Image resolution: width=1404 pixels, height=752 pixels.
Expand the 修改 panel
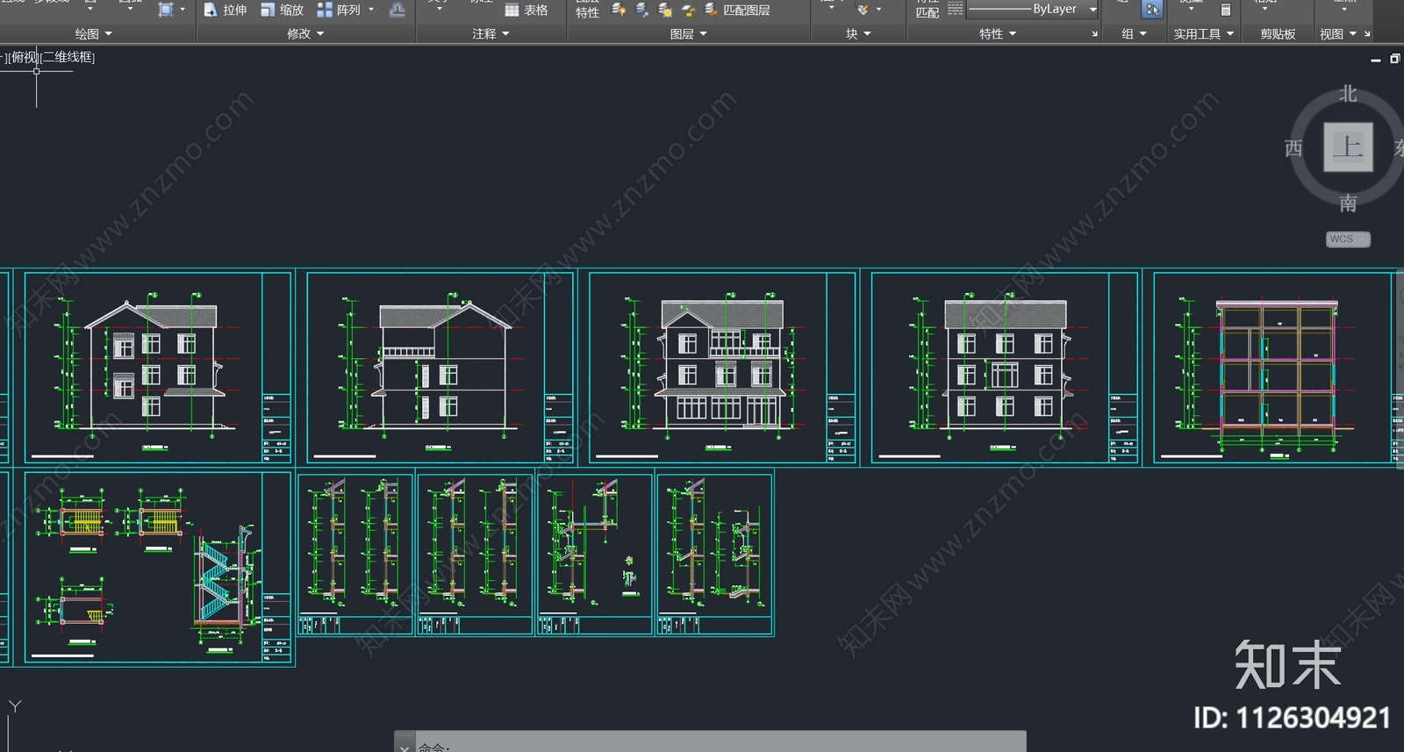coord(305,33)
